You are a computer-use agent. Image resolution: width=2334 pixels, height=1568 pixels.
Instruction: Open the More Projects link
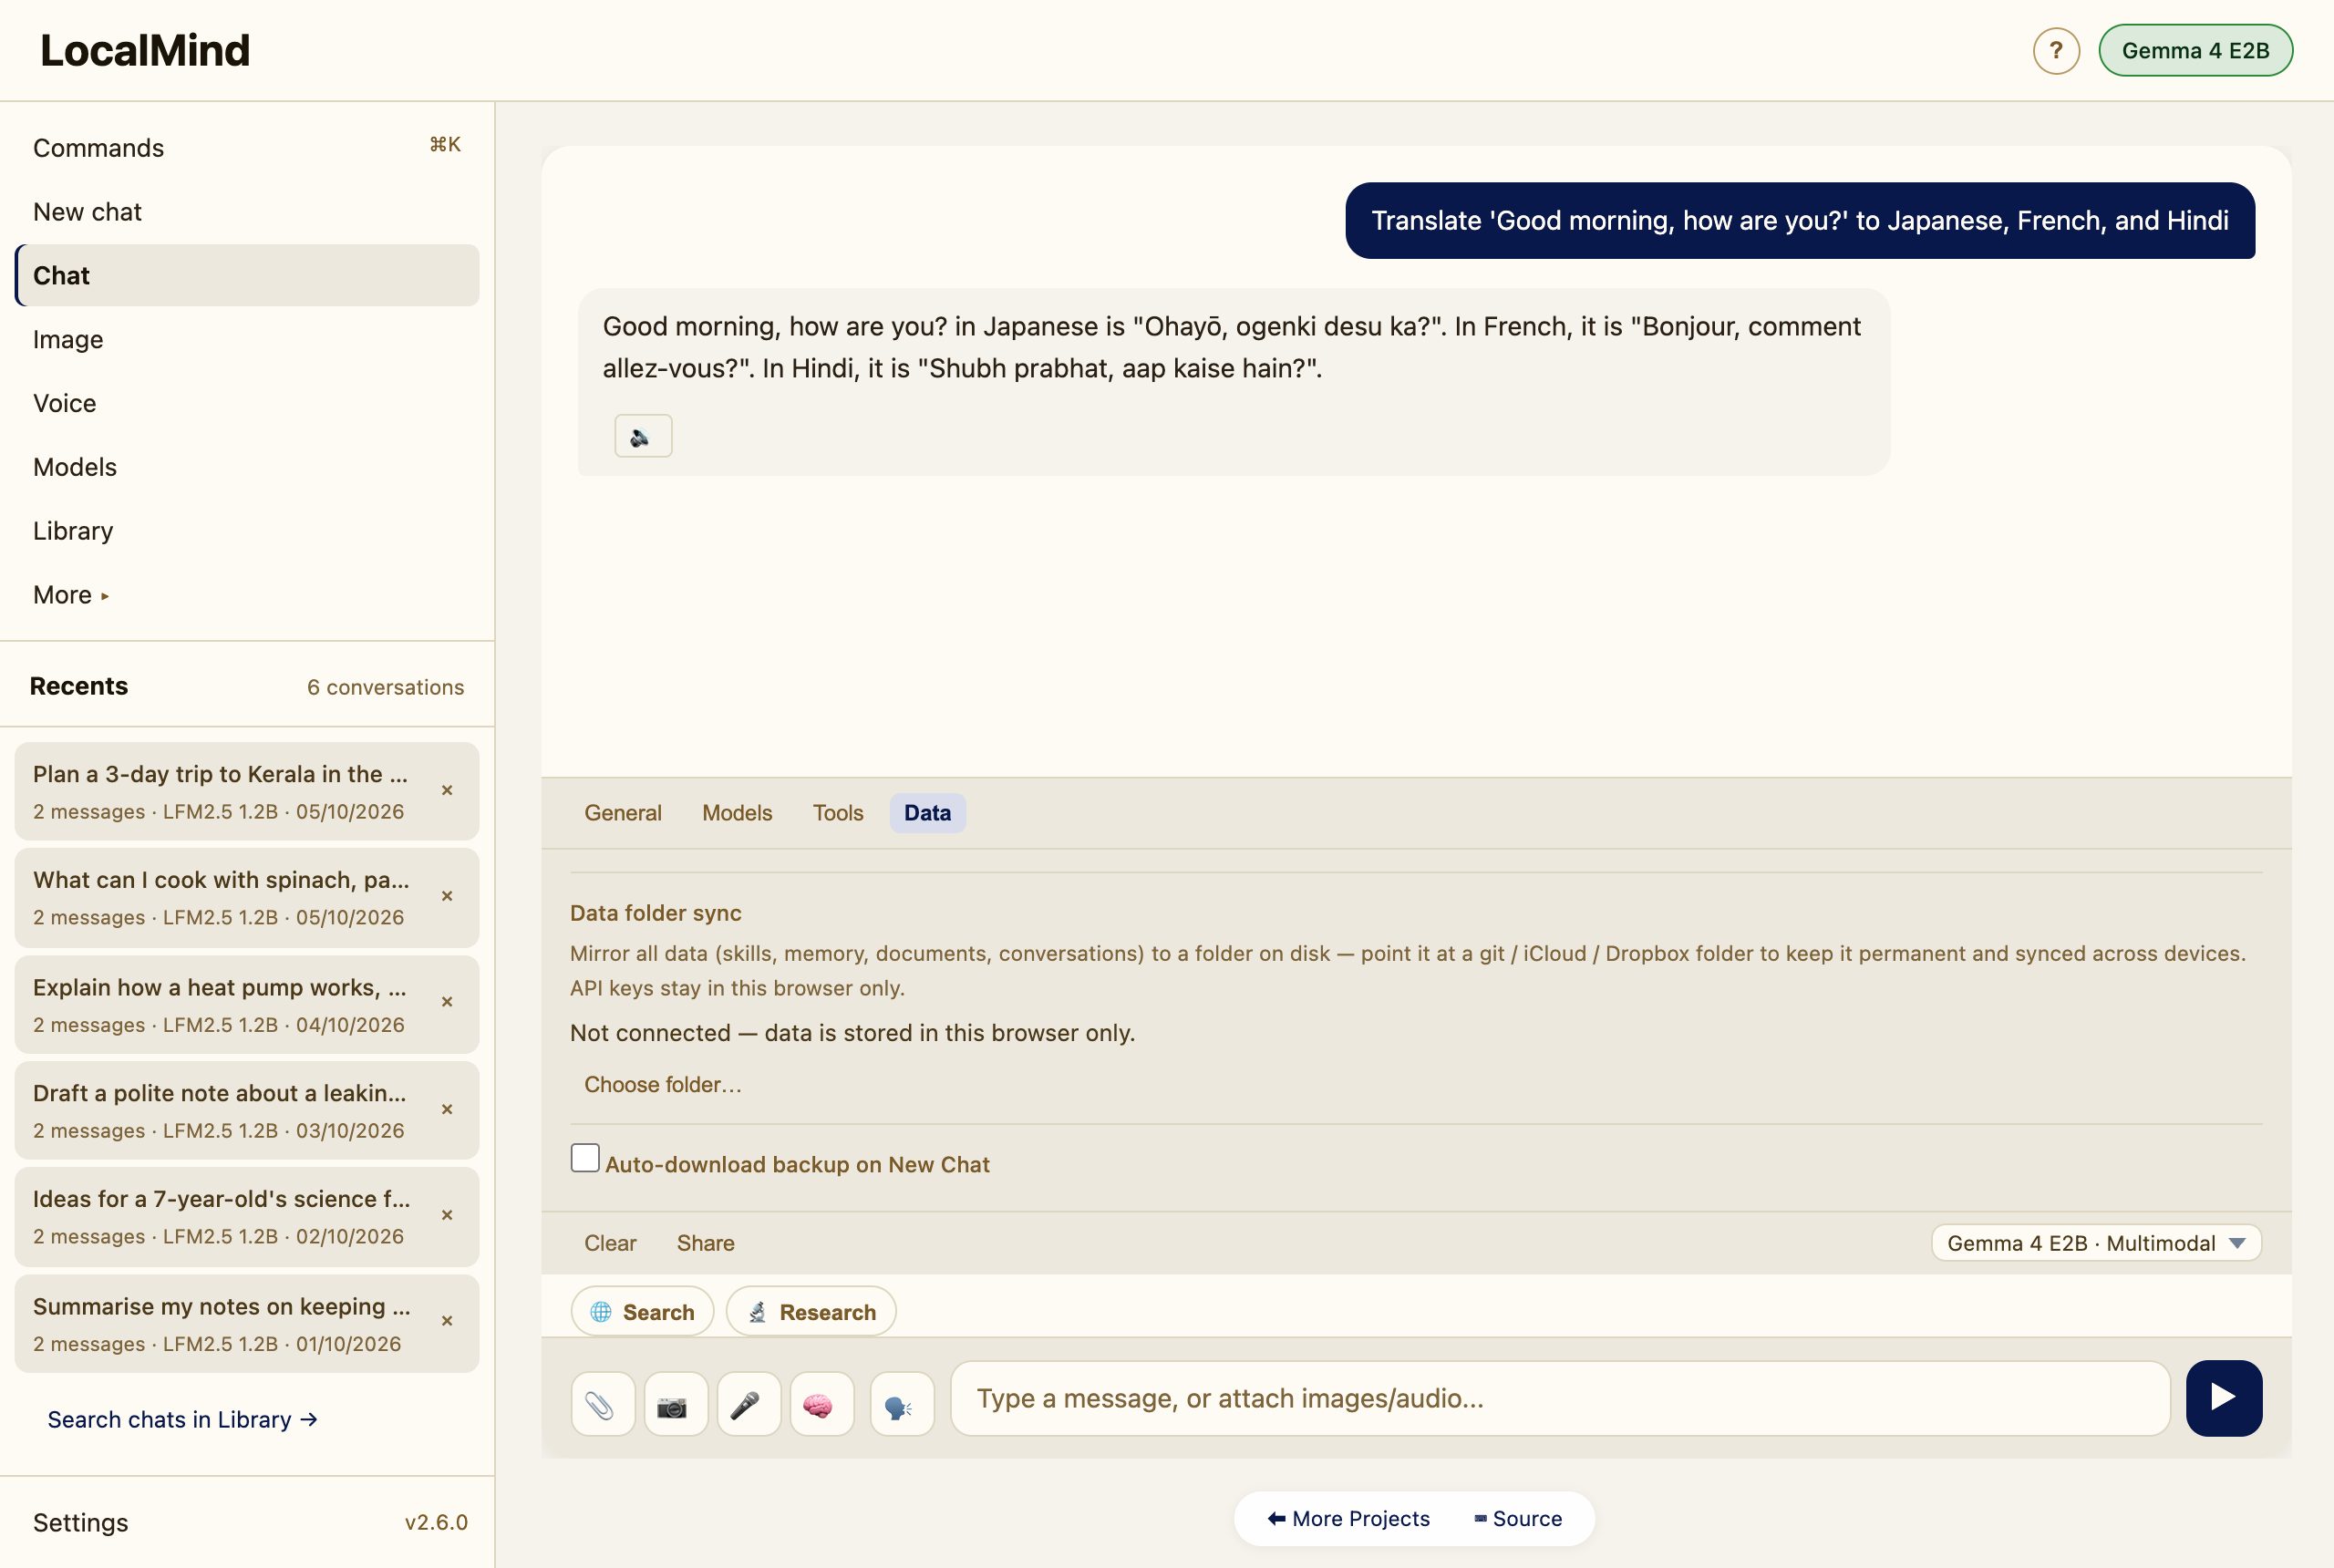click(x=1348, y=1519)
